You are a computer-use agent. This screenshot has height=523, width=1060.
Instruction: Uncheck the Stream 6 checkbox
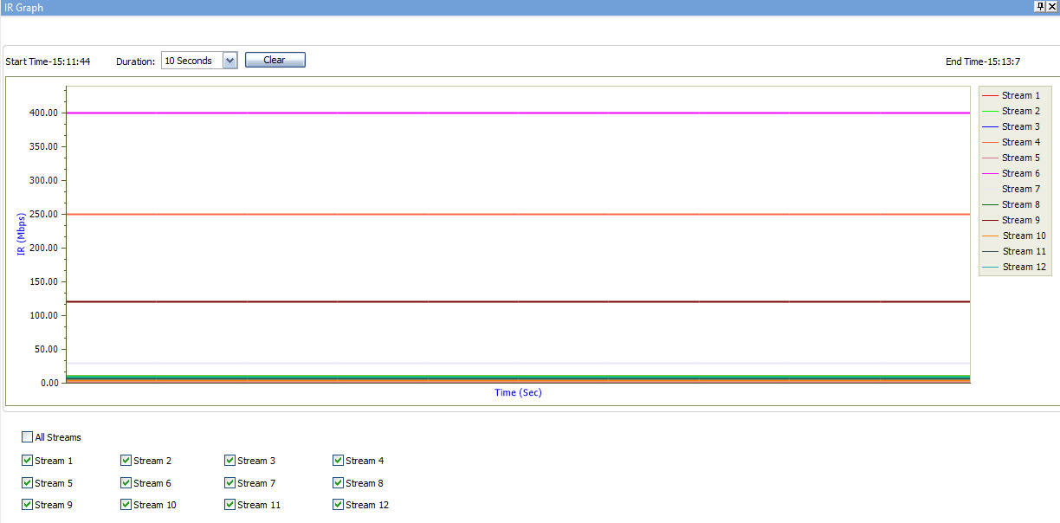coord(126,483)
